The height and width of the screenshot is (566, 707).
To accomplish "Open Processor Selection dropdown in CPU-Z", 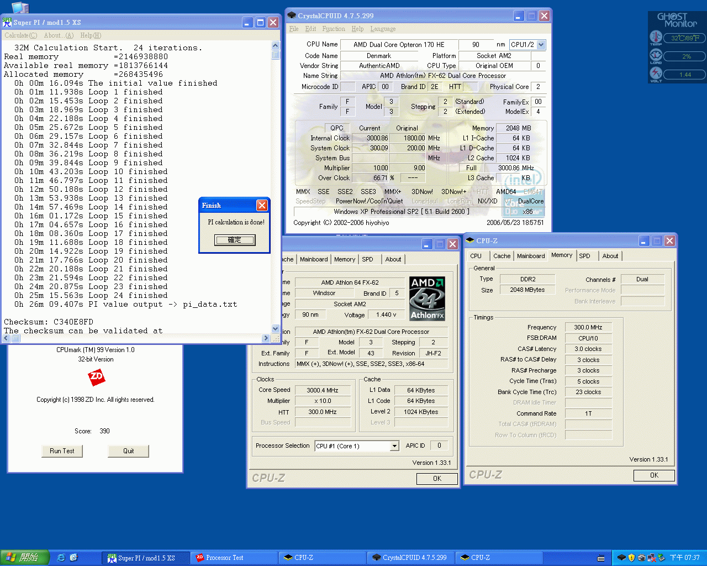I will pyautogui.click(x=394, y=446).
